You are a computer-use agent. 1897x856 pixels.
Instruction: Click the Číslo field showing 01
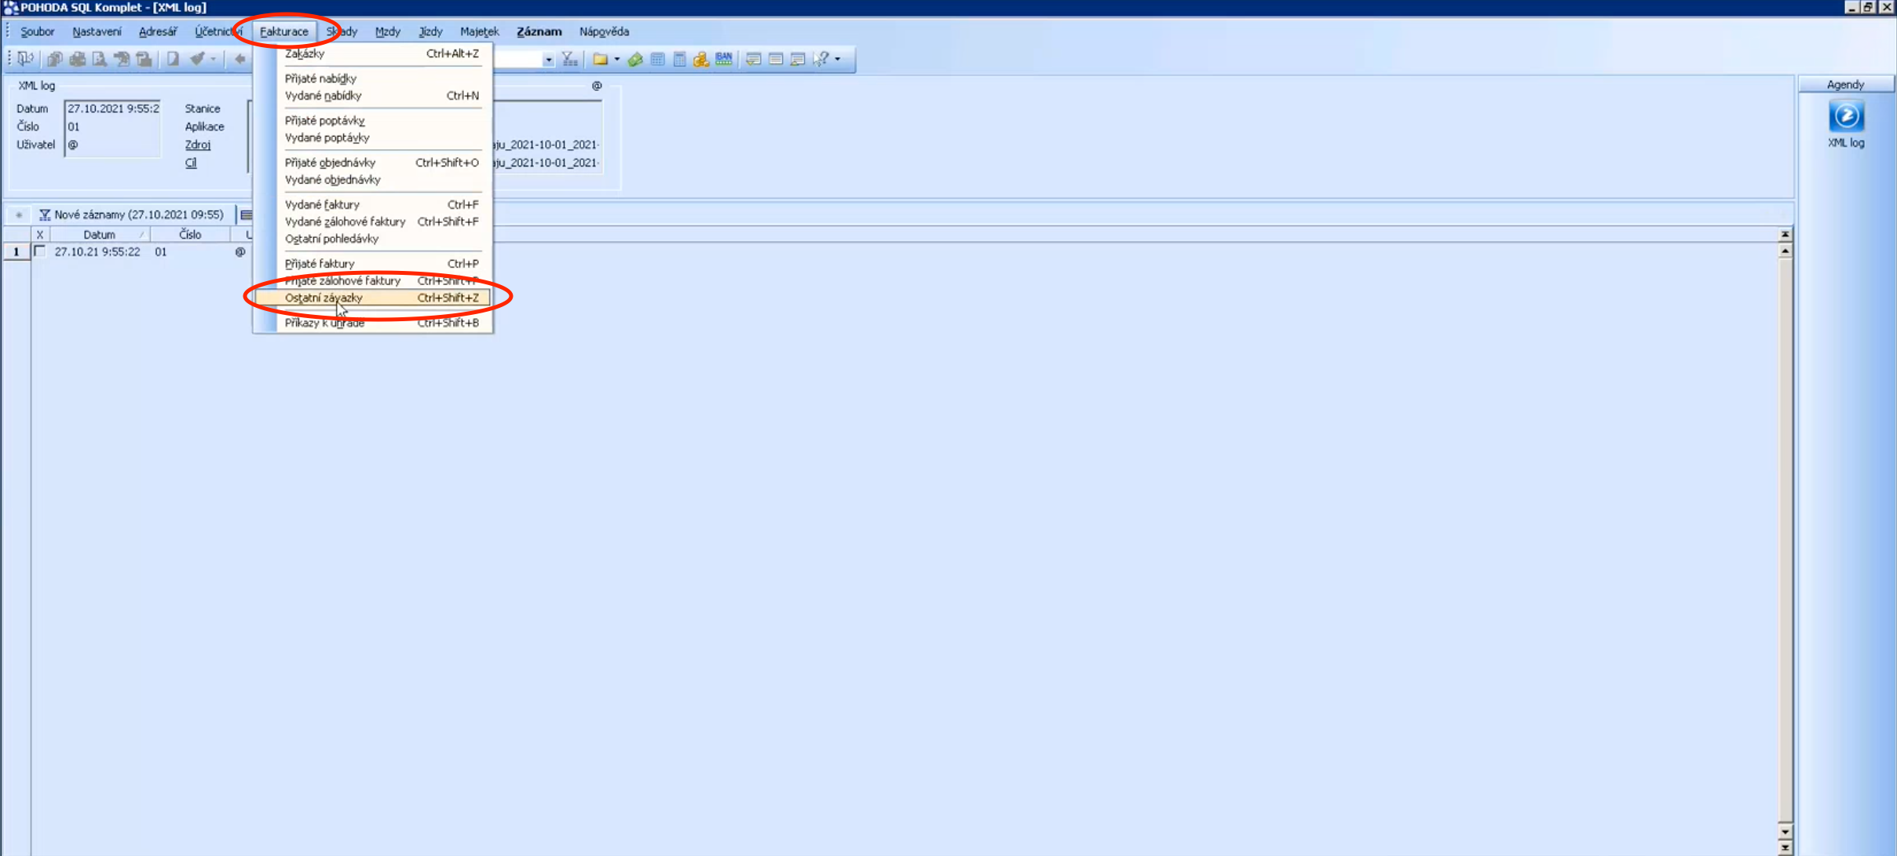(x=113, y=126)
